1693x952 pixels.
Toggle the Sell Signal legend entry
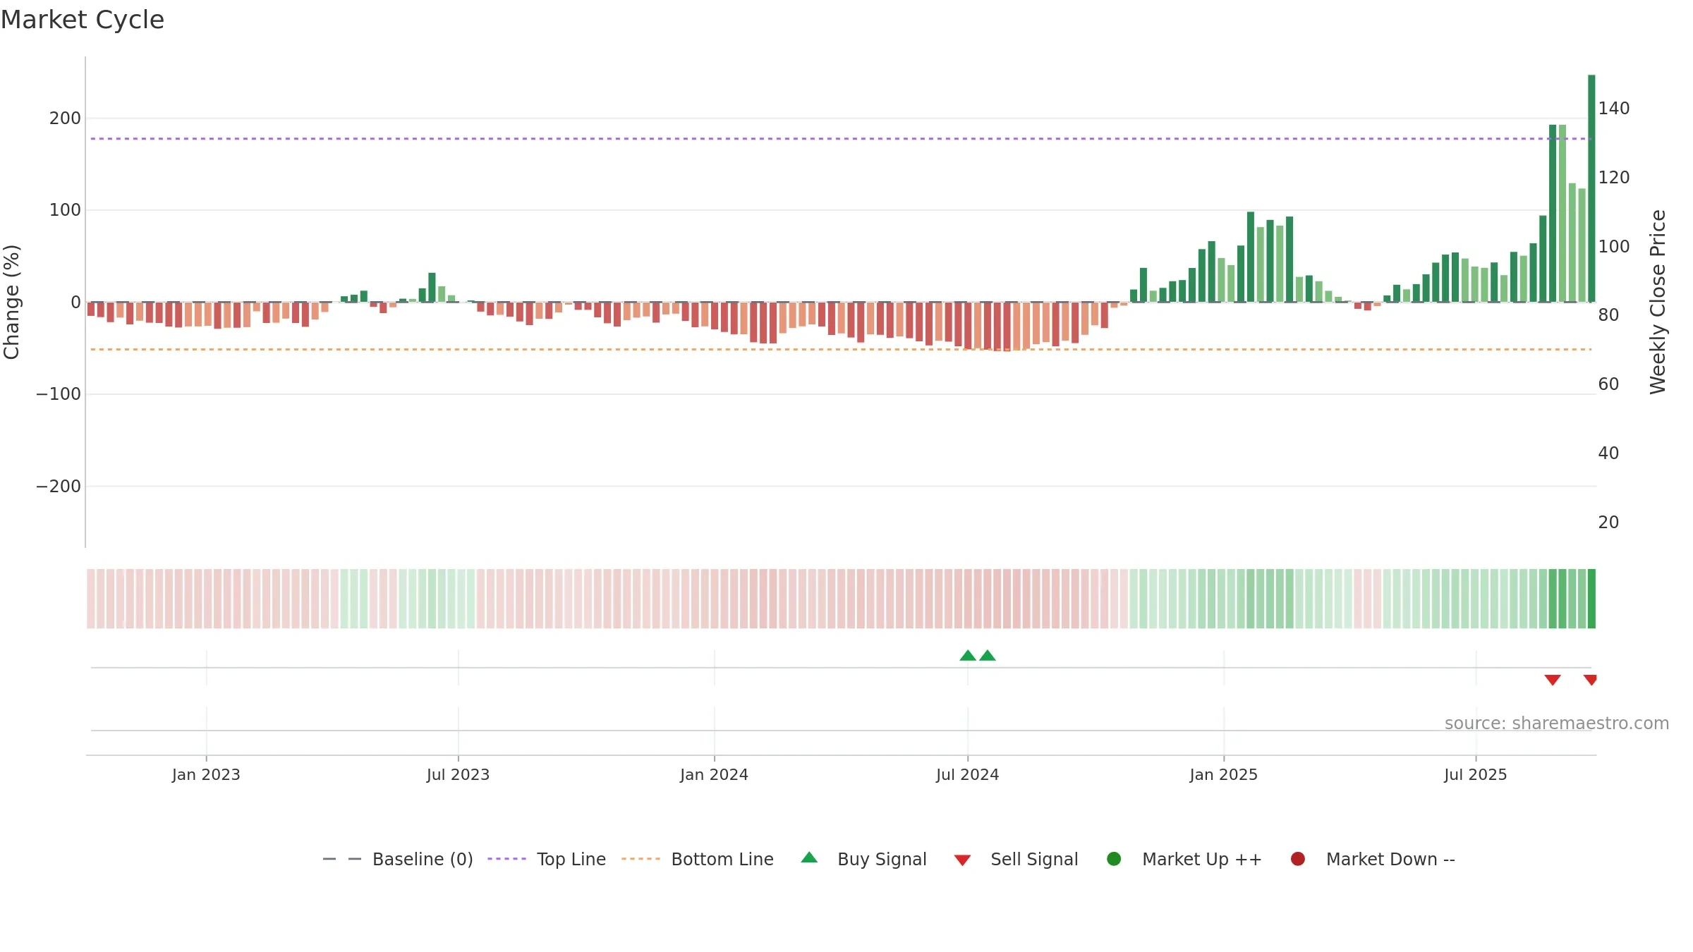[1016, 859]
